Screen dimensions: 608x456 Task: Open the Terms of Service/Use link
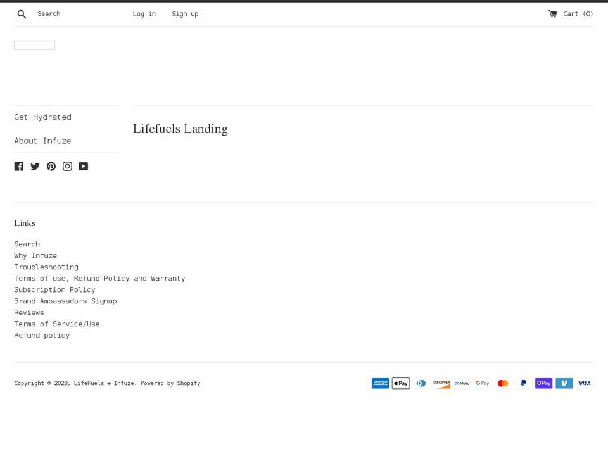(57, 324)
